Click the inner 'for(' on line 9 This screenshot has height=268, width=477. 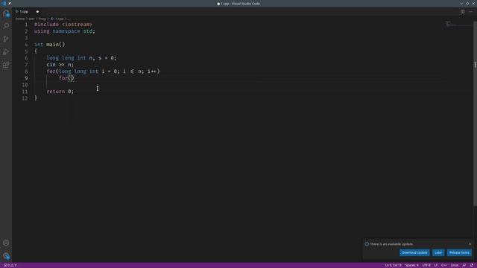(65, 78)
